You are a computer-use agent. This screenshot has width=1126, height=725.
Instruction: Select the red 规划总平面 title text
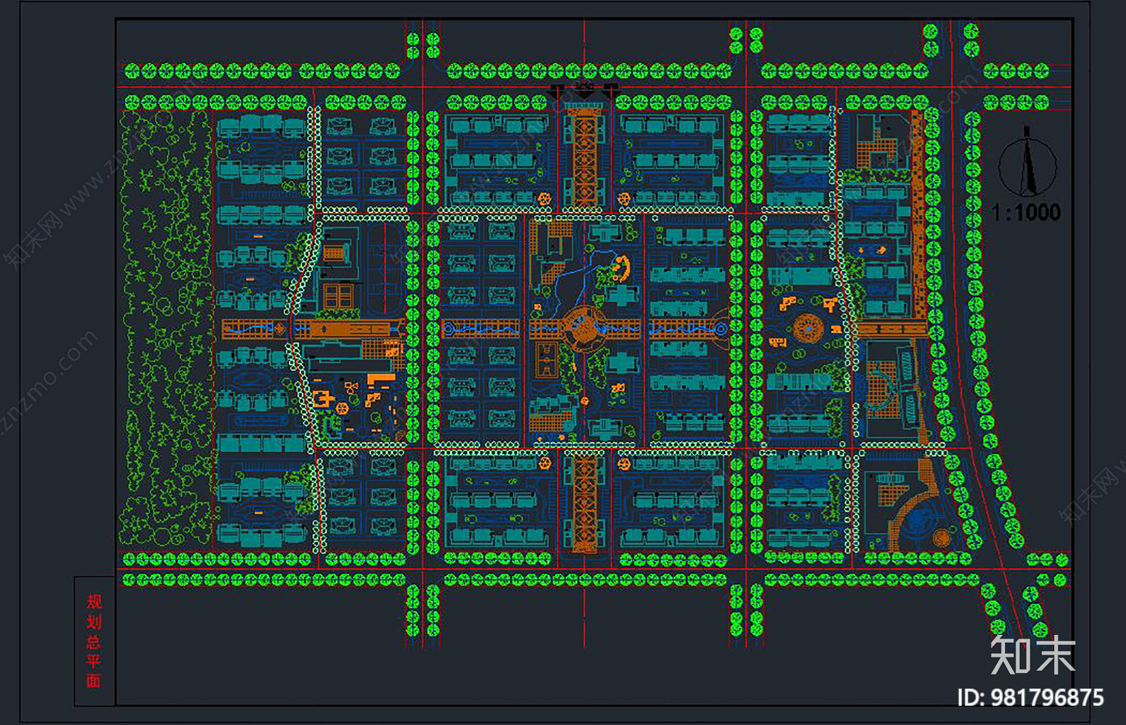pos(94,641)
